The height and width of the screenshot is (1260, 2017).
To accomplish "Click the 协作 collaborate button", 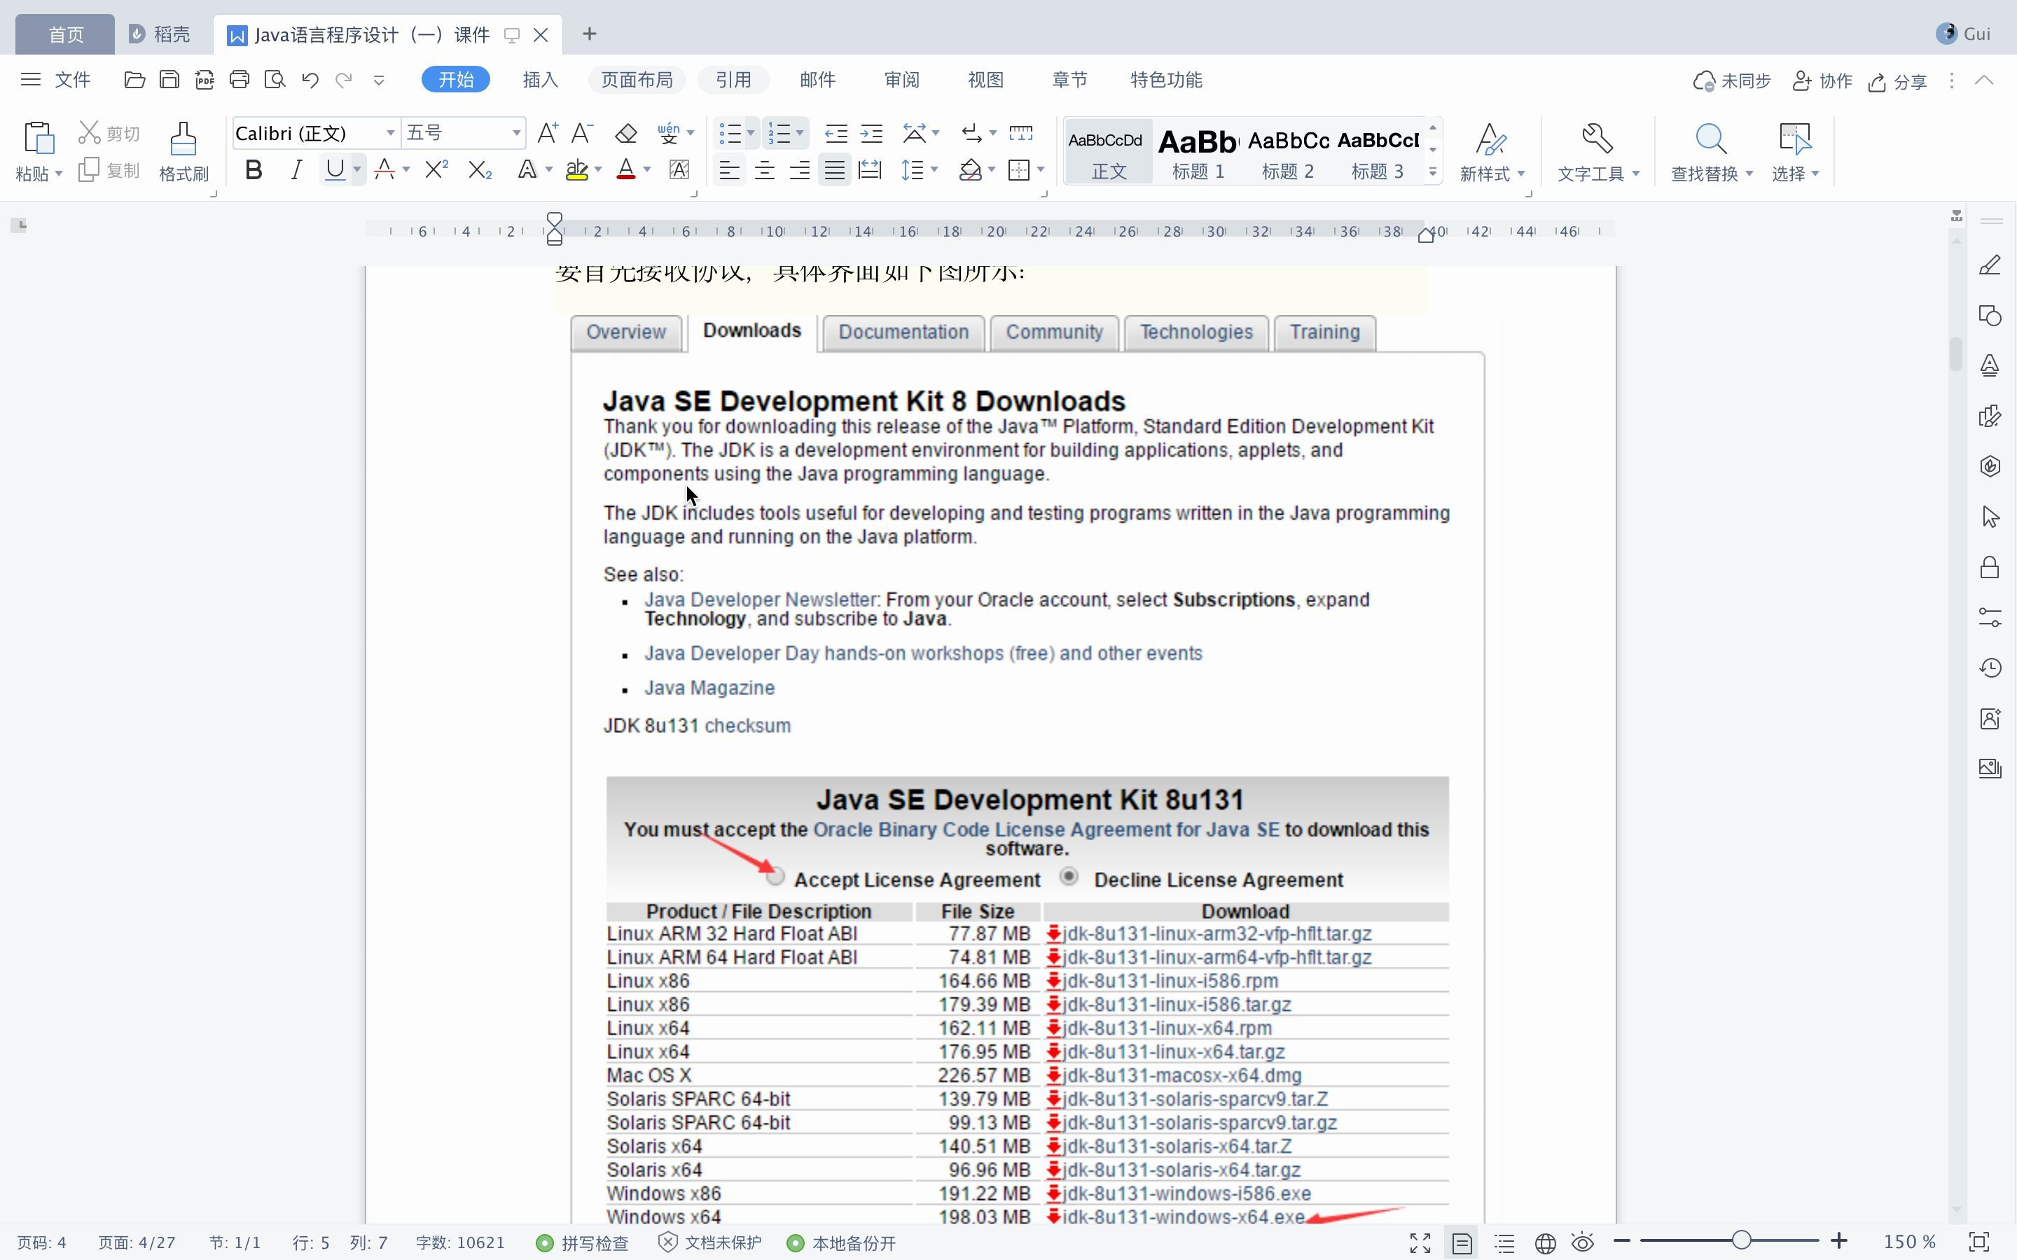I will tap(1822, 80).
